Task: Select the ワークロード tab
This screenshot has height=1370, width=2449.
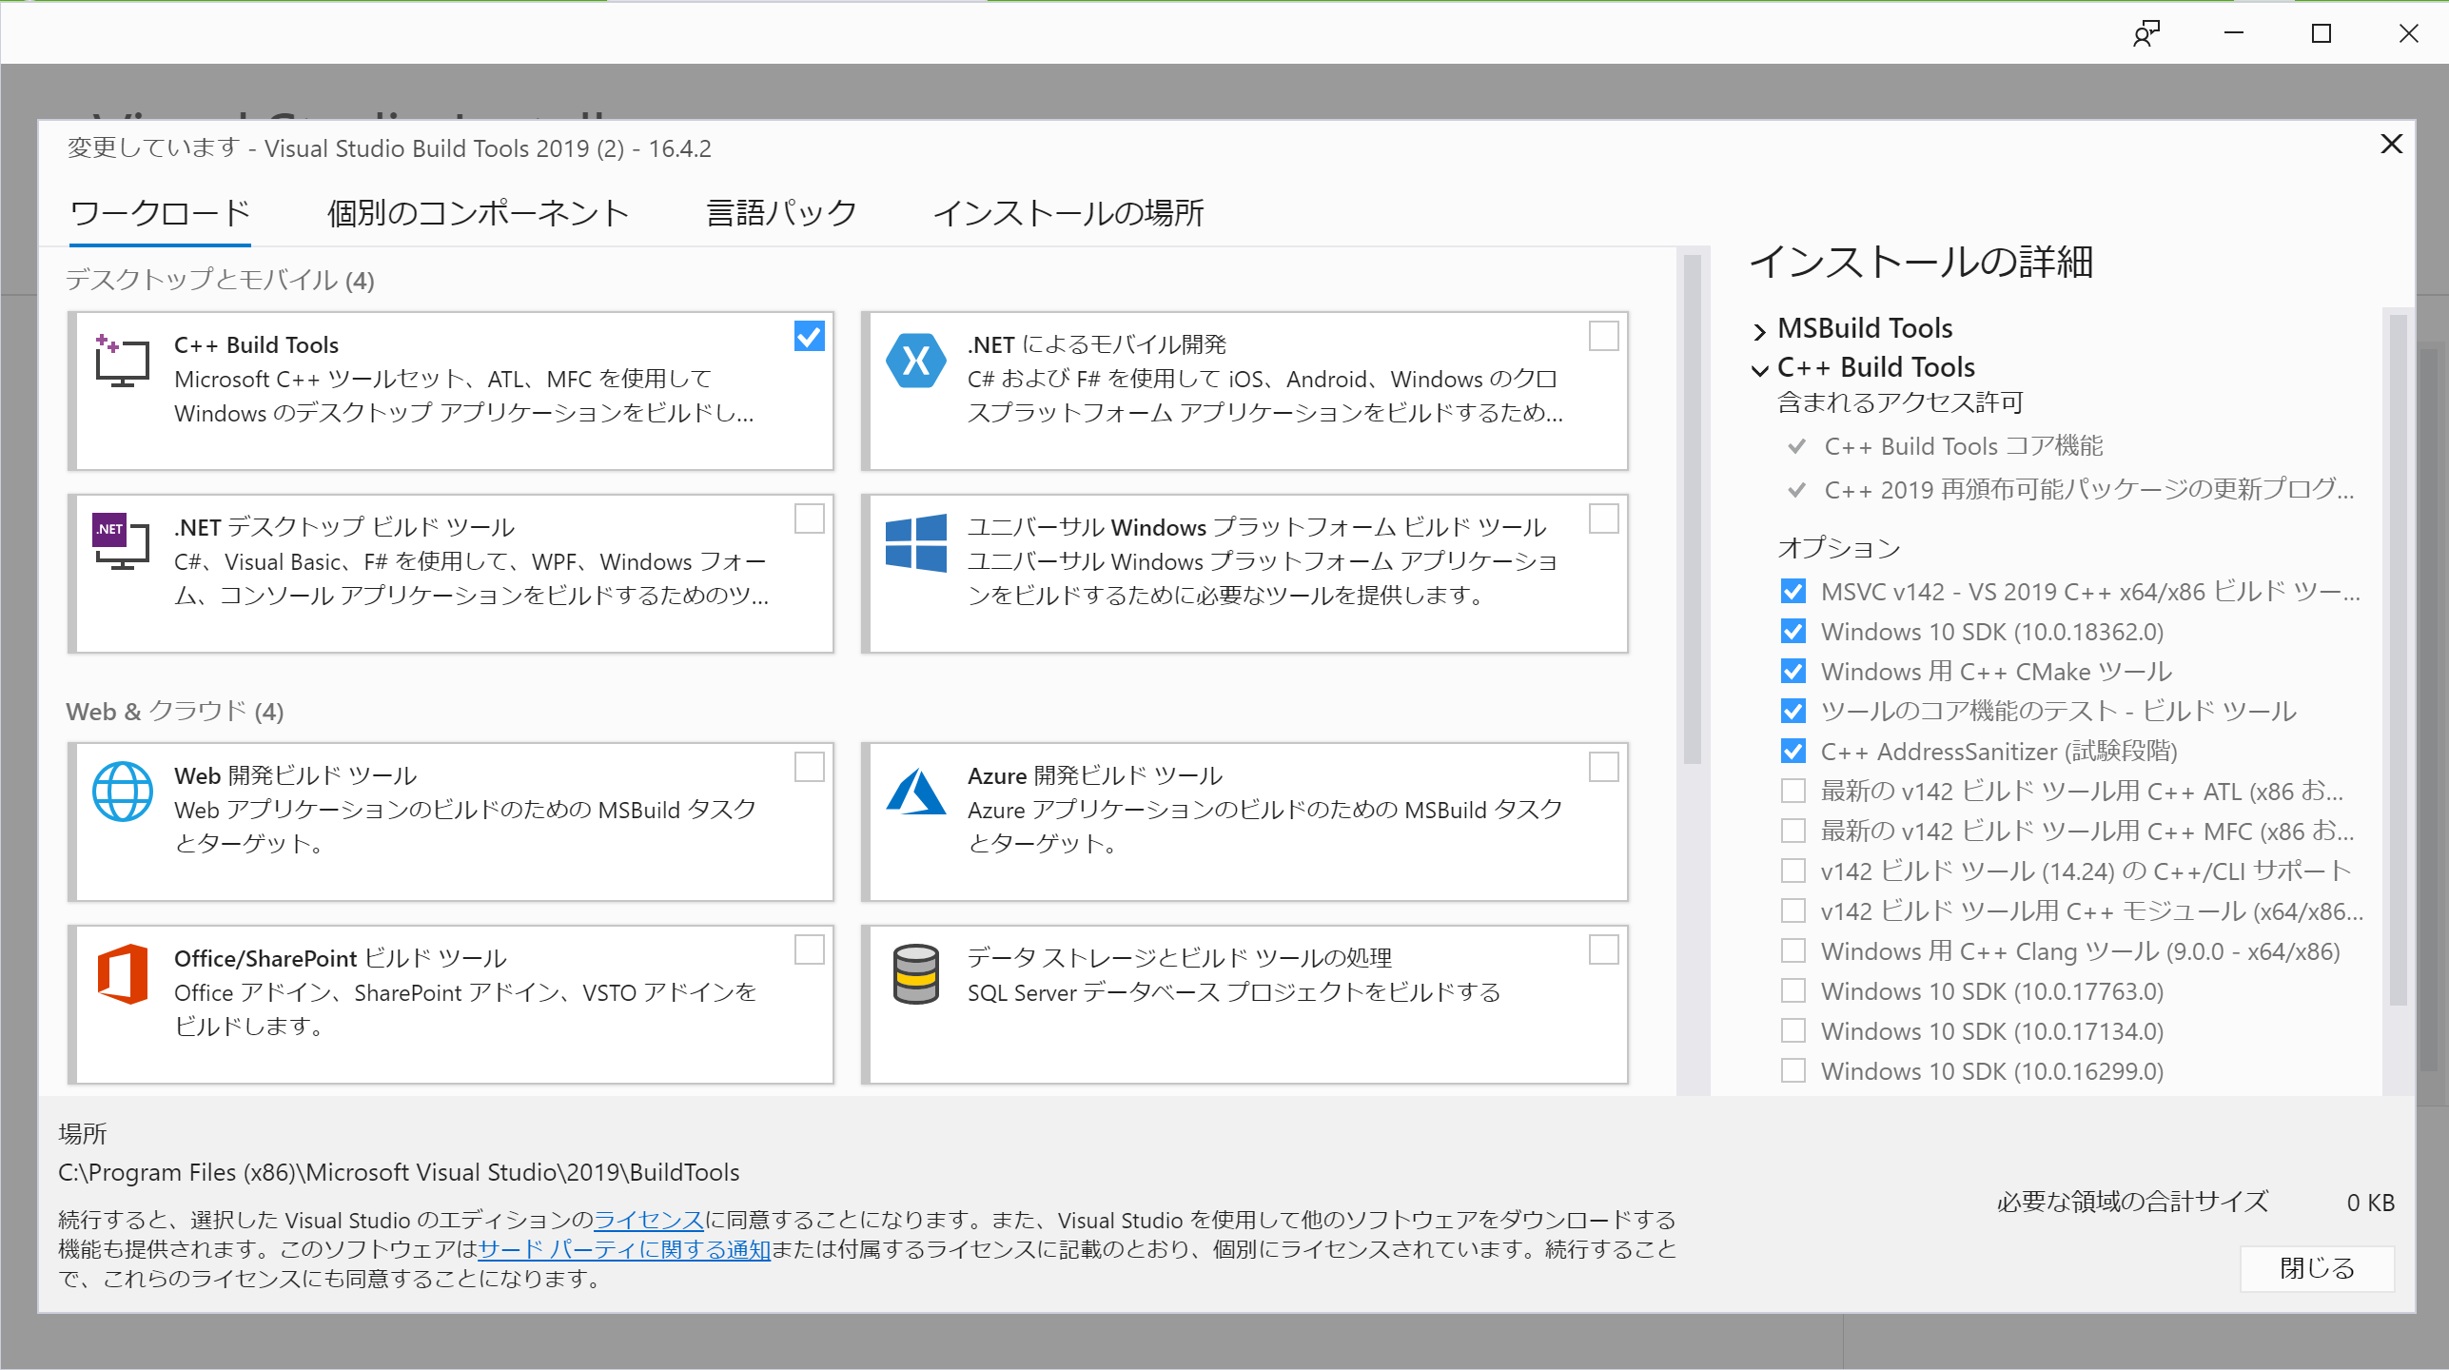Action: (x=160, y=213)
